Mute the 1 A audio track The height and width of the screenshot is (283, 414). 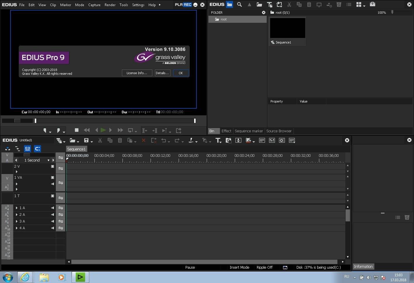click(x=53, y=208)
